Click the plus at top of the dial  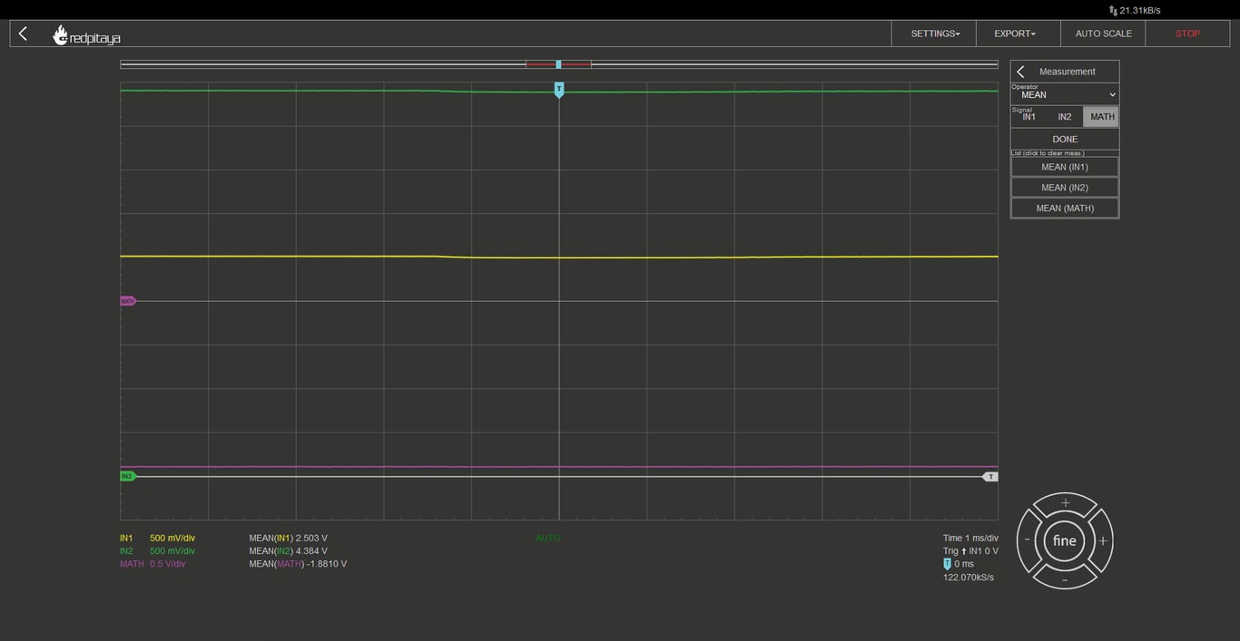pyautogui.click(x=1065, y=504)
